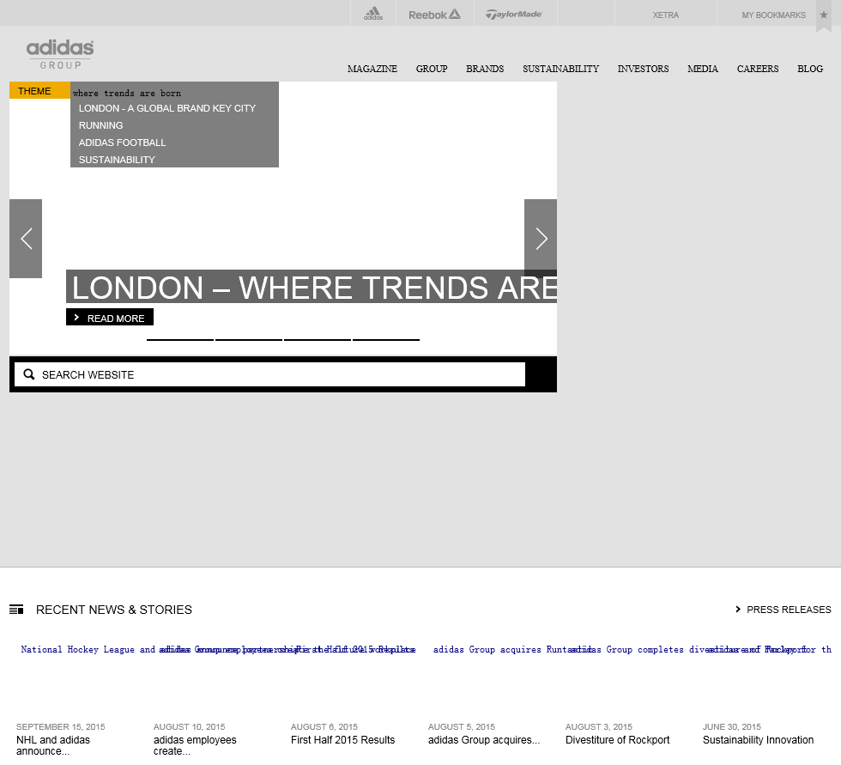Click the chevron beside Press Releases
This screenshot has height=765, width=841.
738,610
